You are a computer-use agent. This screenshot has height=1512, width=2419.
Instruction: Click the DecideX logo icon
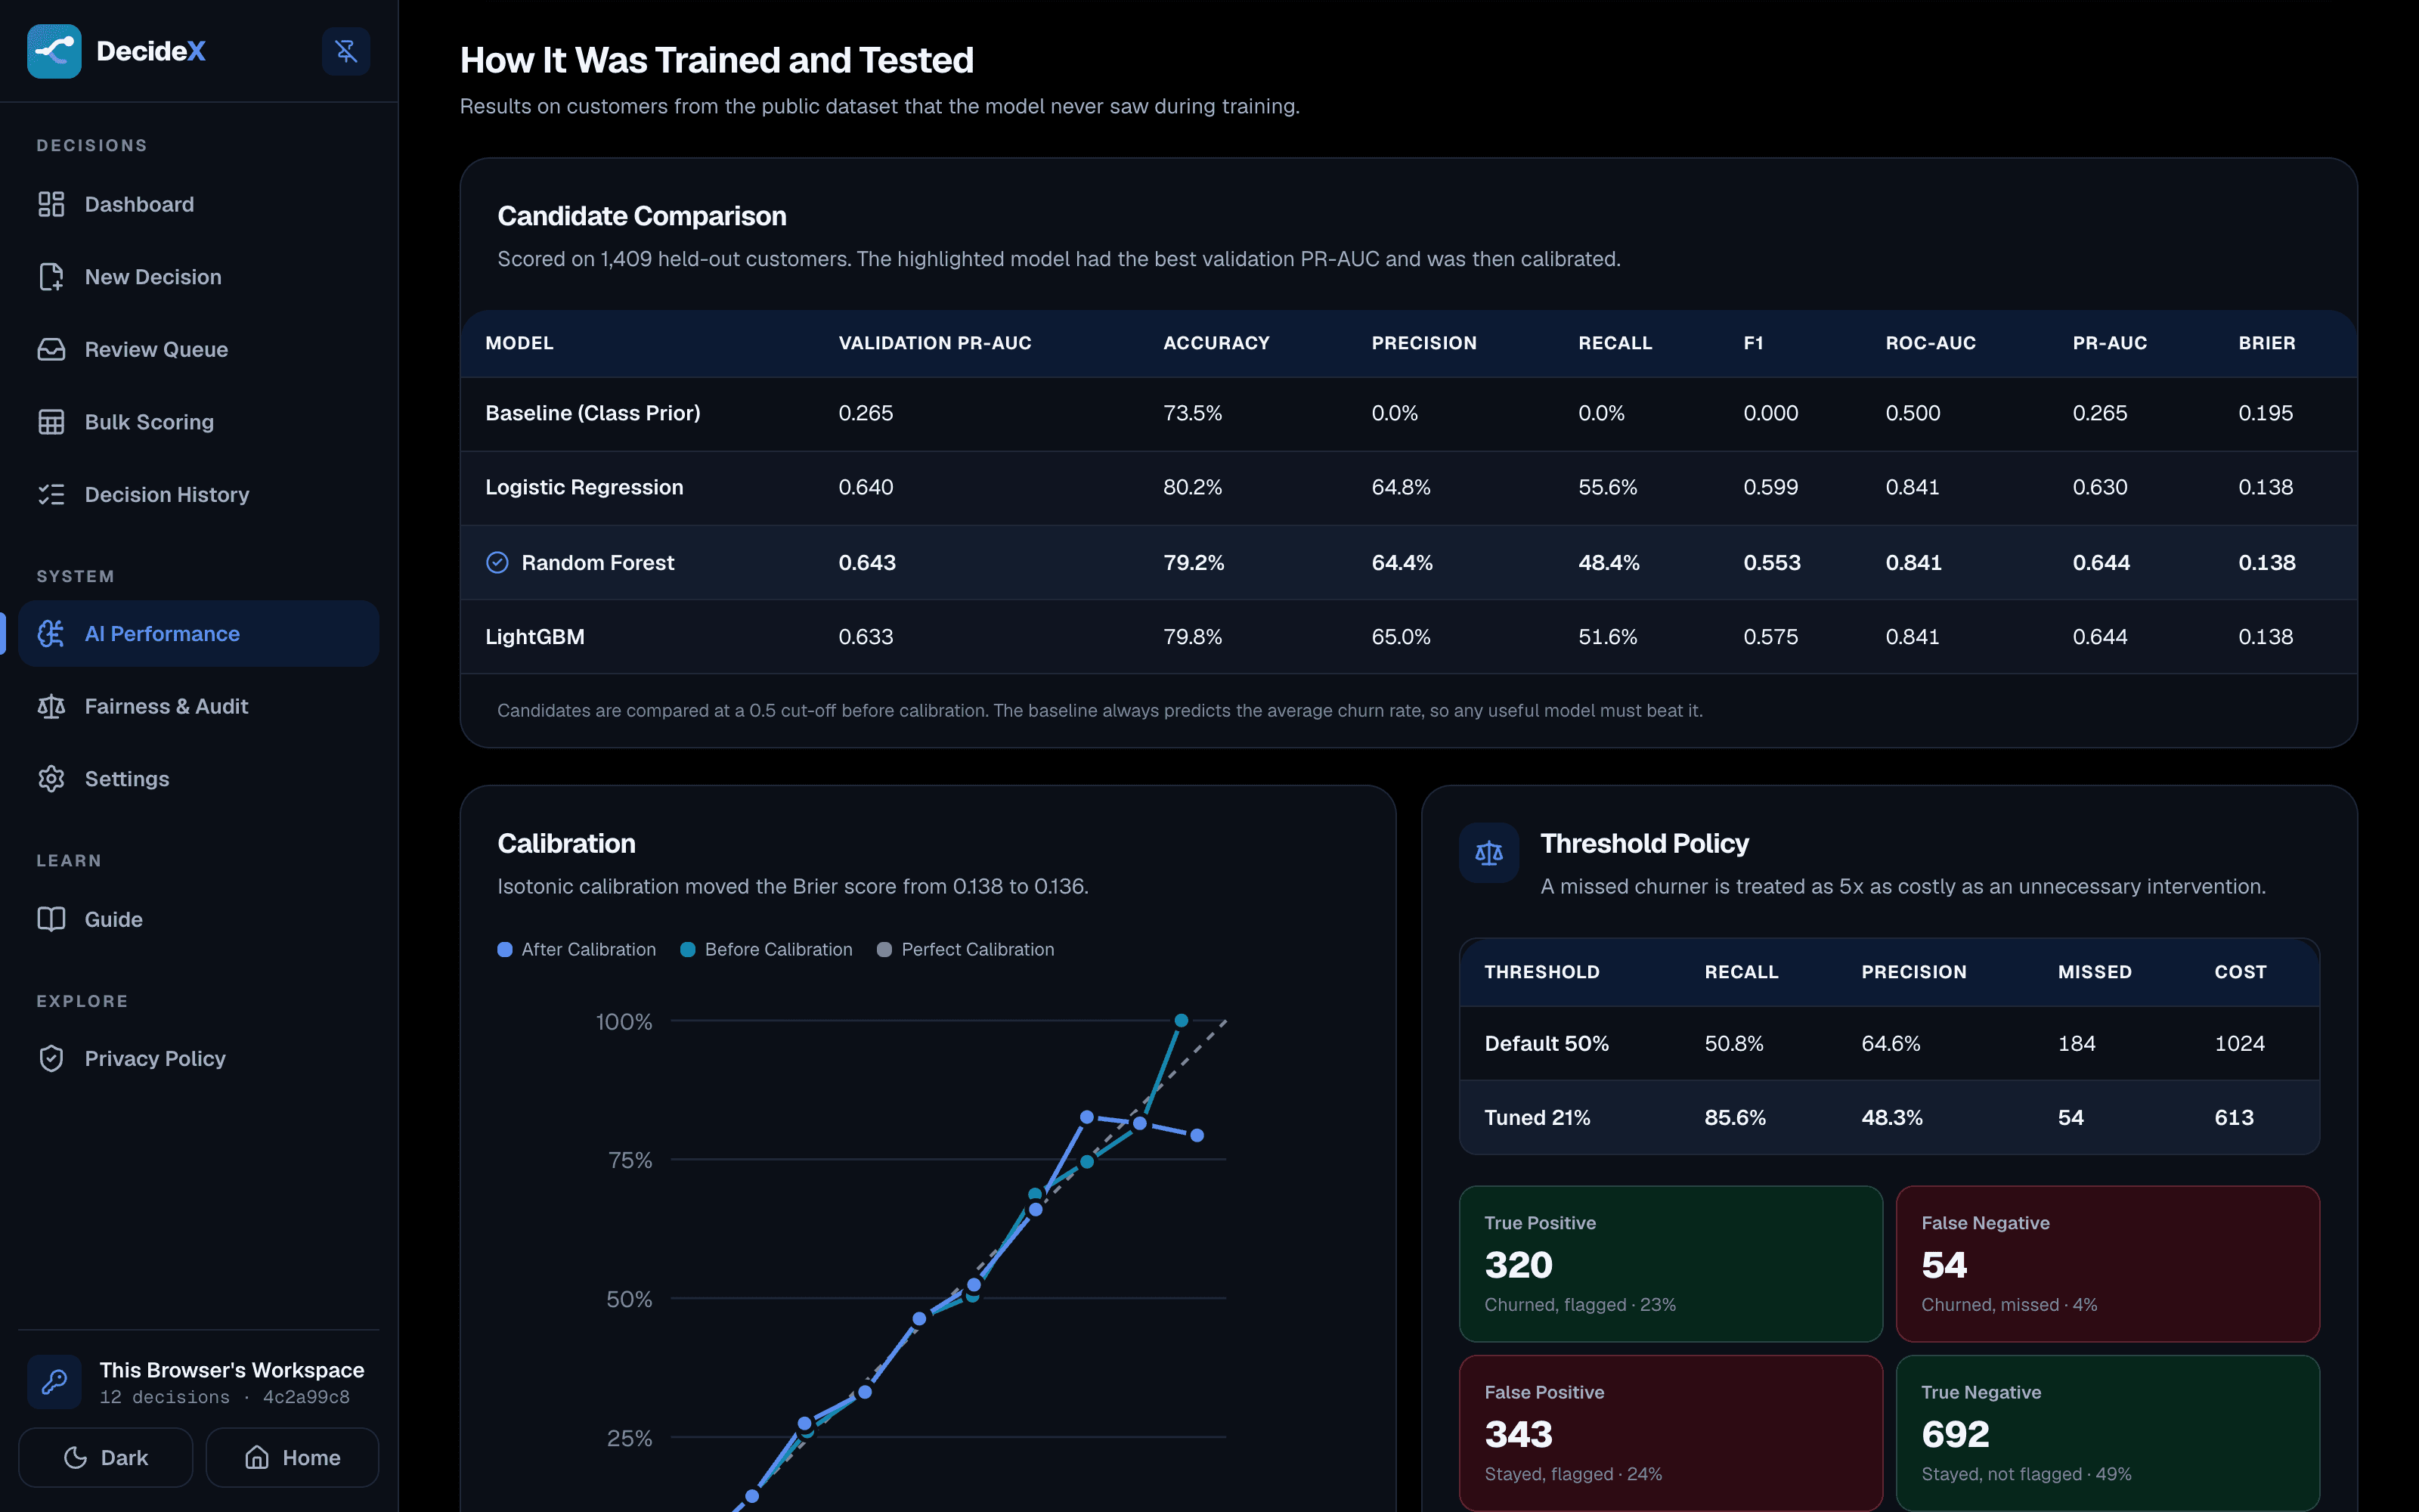click(54, 51)
